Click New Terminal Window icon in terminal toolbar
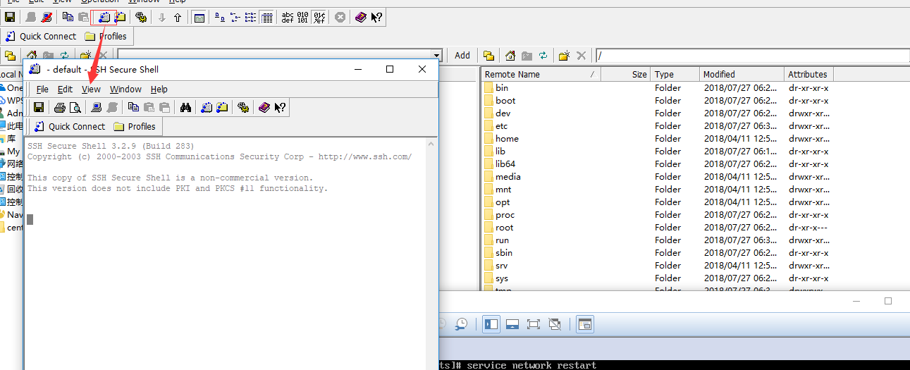910x370 pixels. 207,107
